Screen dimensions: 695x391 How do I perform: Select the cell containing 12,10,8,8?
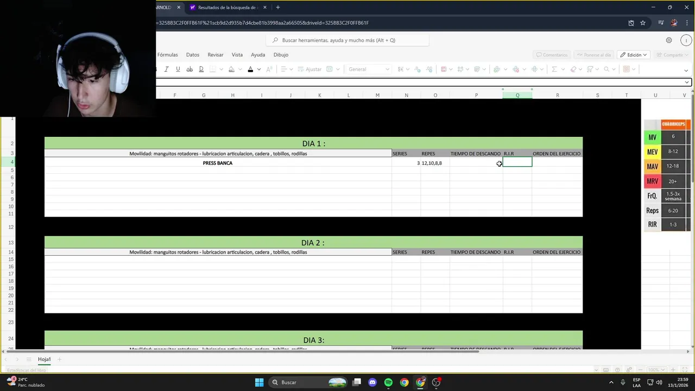click(x=435, y=163)
